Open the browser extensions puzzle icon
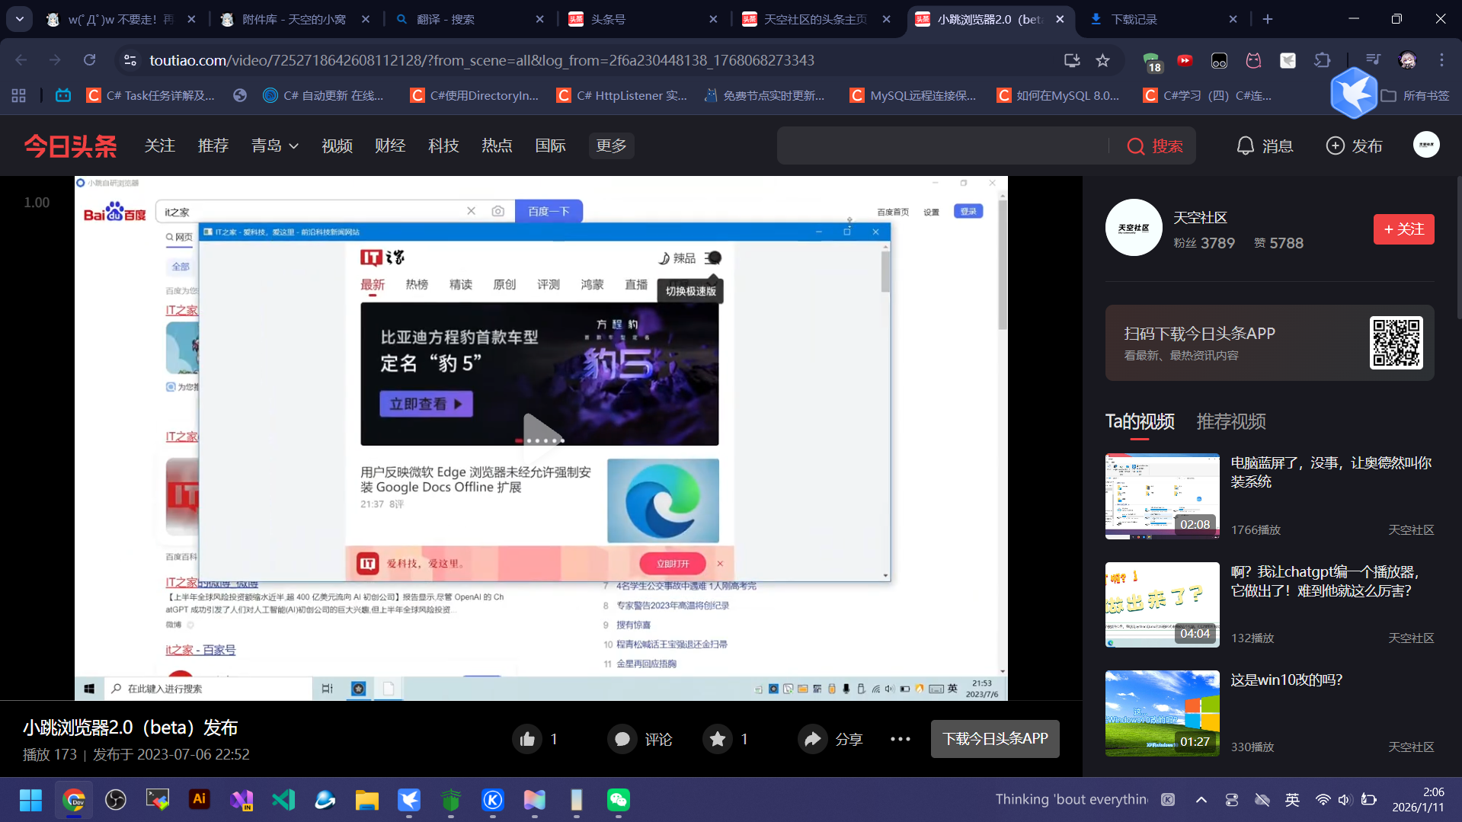Screen dimensions: 1462x822 (x=1323, y=60)
